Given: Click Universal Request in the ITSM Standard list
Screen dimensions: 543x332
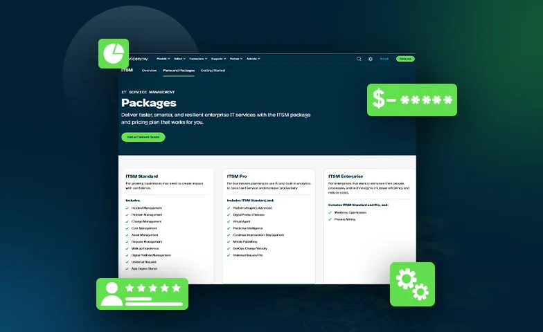Looking at the screenshot, I should pyautogui.click(x=144, y=261).
